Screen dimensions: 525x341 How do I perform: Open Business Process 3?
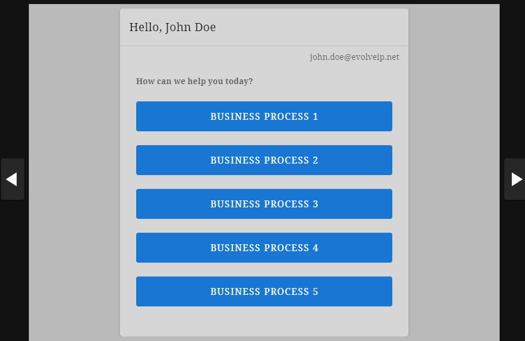coord(264,204)
